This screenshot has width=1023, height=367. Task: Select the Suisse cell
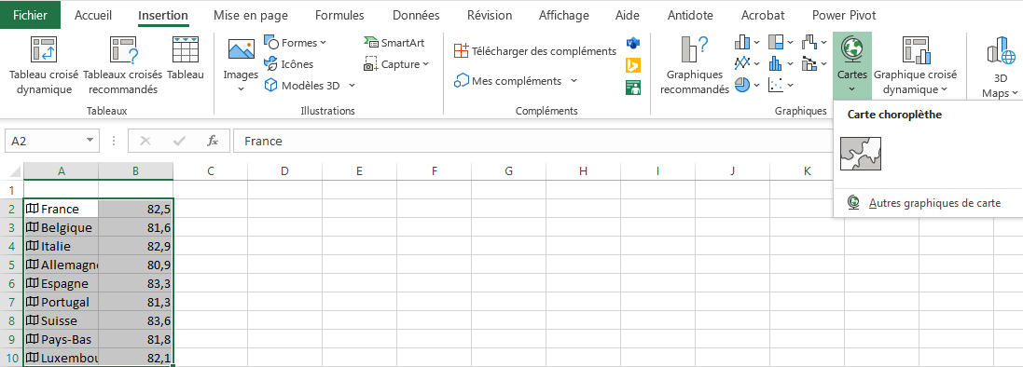(x=61, y=320)
